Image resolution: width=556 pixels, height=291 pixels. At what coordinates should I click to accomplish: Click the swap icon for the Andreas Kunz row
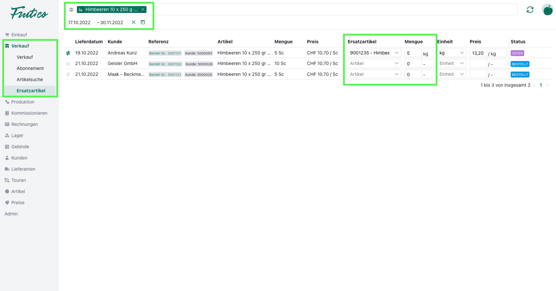coord(68,53)
